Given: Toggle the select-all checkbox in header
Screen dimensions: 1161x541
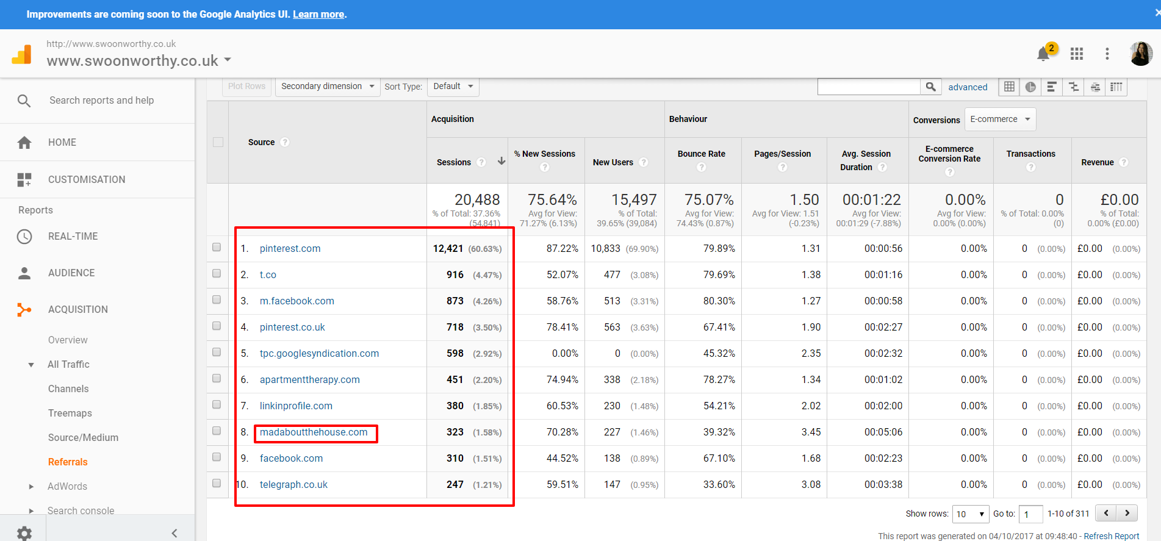Looking at the screenshot, I should click(218, 142).
